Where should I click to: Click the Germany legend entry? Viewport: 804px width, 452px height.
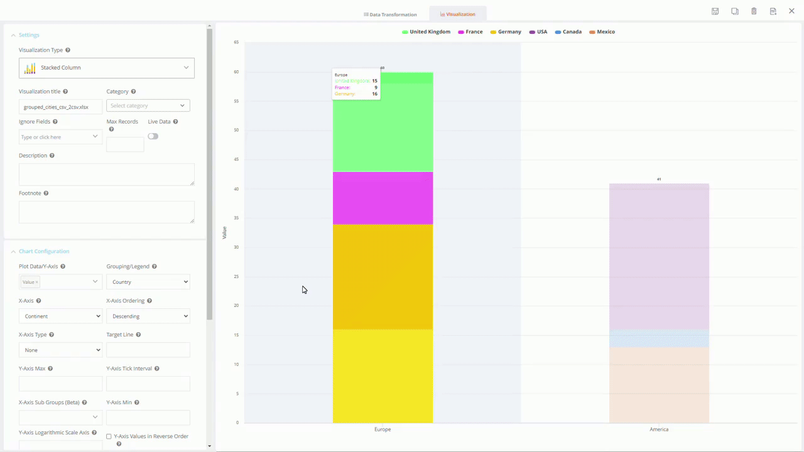pyautogui.click(x=506, y=32)
